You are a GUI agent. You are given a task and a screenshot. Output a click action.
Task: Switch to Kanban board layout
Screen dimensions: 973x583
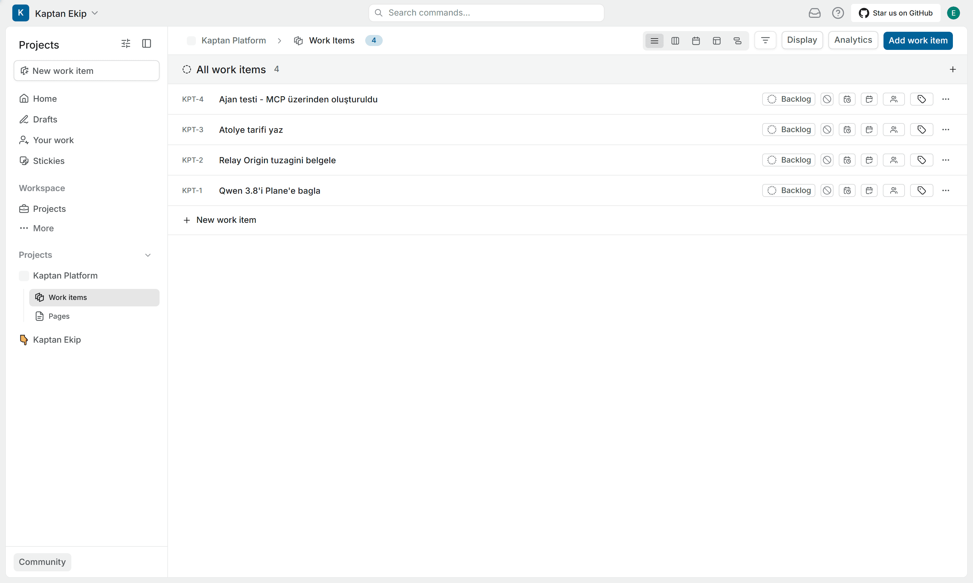[x=675, y=40]
